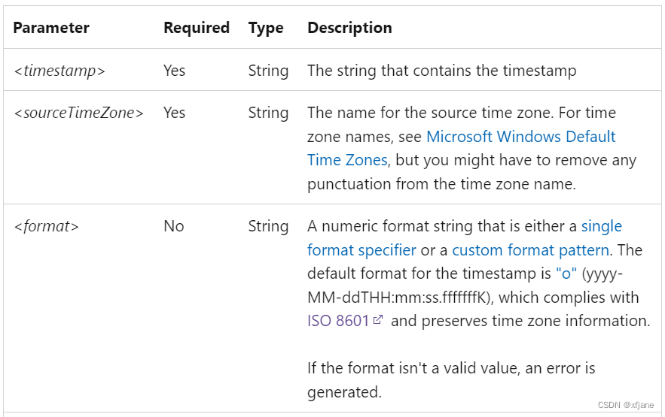Open the ISO 8601 link

point(337,321)
